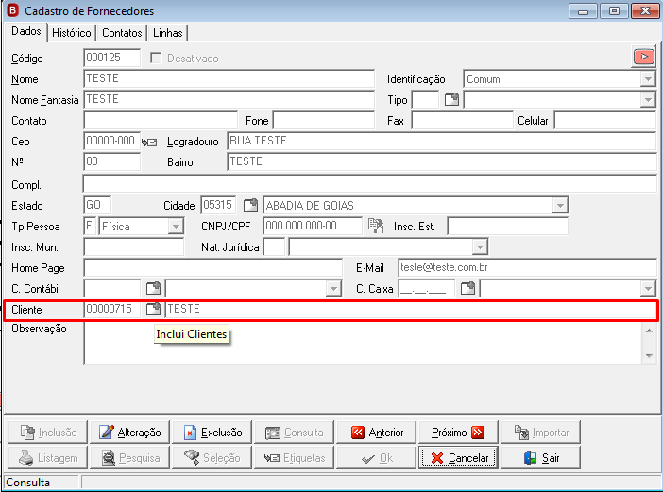Expand the Identificação dropdown

tap(648, 79)
